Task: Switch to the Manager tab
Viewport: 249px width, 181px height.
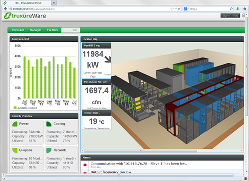Action: click(x=35, y=30)
